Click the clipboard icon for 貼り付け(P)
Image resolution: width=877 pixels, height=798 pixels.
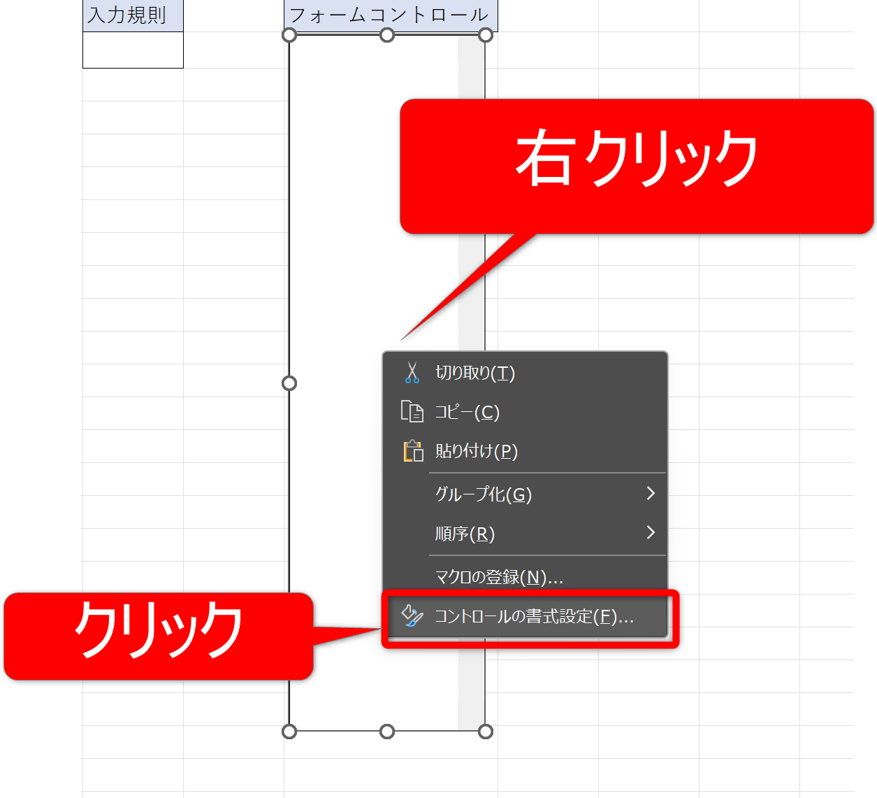tap(413, 451)
